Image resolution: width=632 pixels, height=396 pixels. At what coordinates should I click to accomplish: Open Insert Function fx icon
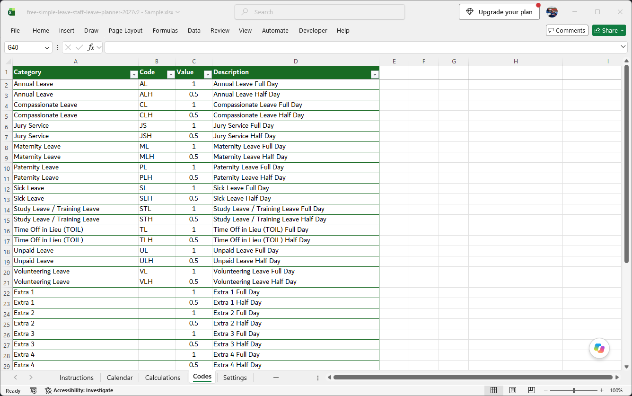pos(91,47)
